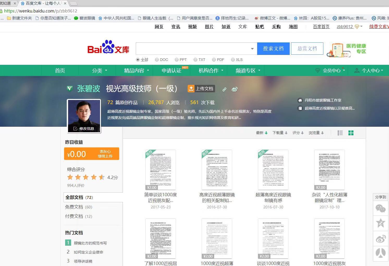
Task: Sort documents by 最新
Action: point(262,133)
